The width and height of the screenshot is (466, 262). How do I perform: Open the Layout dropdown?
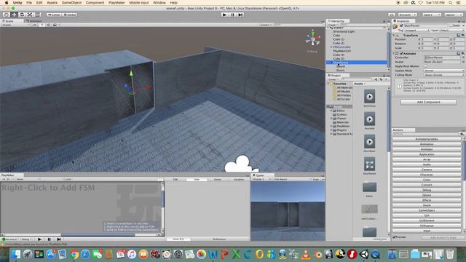click(x=453, y=15)
